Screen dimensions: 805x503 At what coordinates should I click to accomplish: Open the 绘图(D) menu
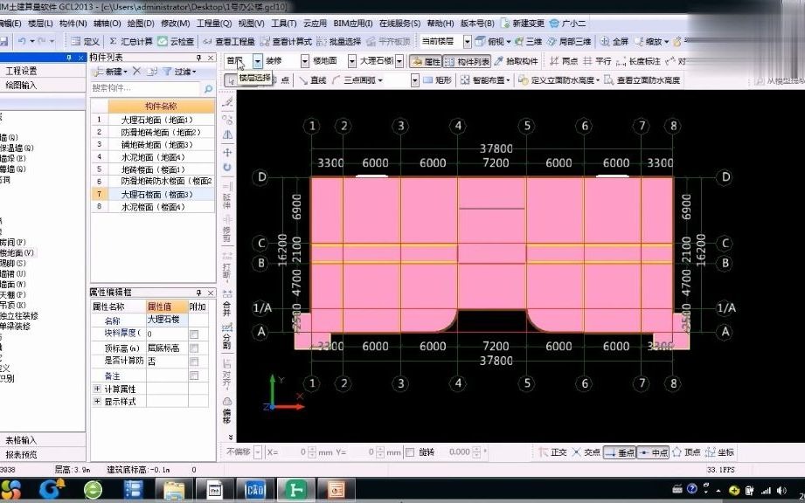pyautogui.click(x=141, y=24)
